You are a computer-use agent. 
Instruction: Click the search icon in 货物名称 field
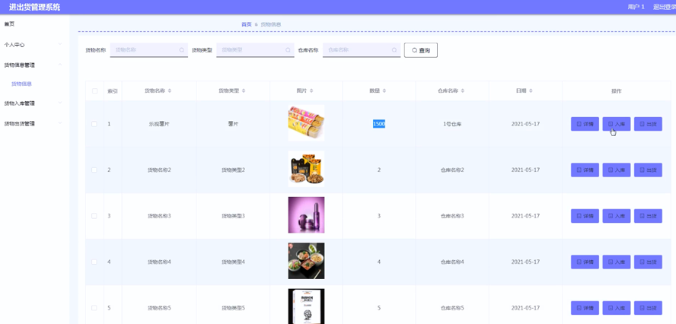181,50
